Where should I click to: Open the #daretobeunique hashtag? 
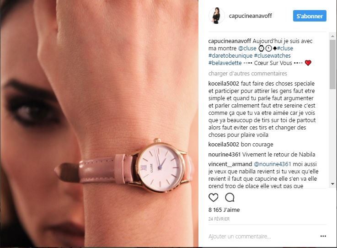point(230,56)
